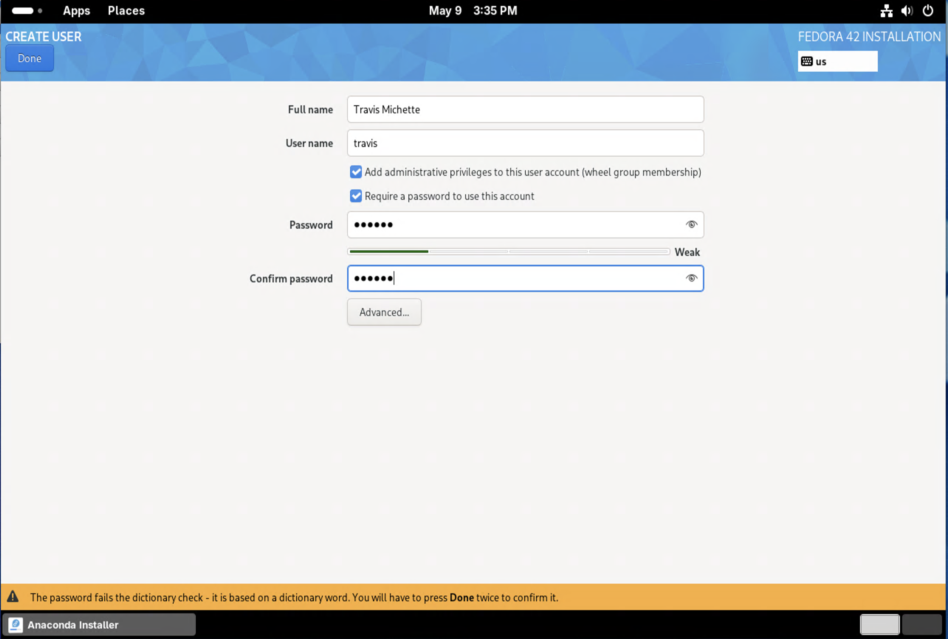Select the first workspace switcher box
Screen dimensions: 948x639
pos(880,625)
